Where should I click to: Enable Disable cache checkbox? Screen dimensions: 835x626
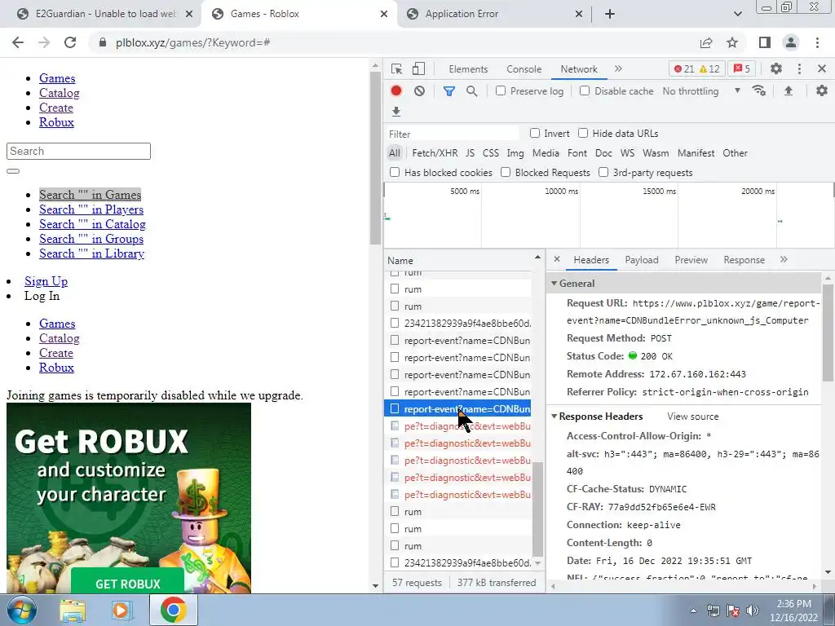click(x=585, y=91)
